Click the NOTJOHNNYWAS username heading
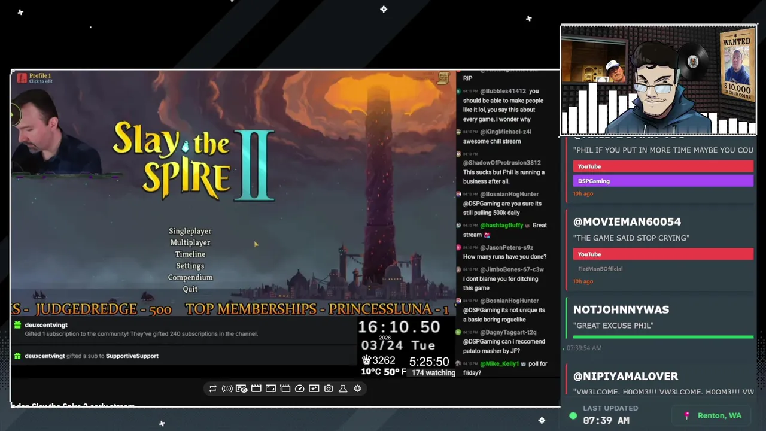Image resolution: width=766 pixels, height=431 pixels. [x=621, y=309]
